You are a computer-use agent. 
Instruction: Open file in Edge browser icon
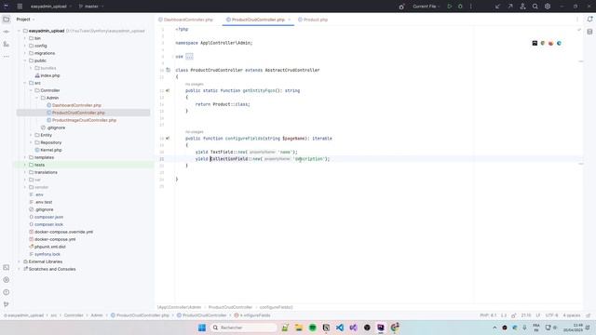(x=559, y=44)
